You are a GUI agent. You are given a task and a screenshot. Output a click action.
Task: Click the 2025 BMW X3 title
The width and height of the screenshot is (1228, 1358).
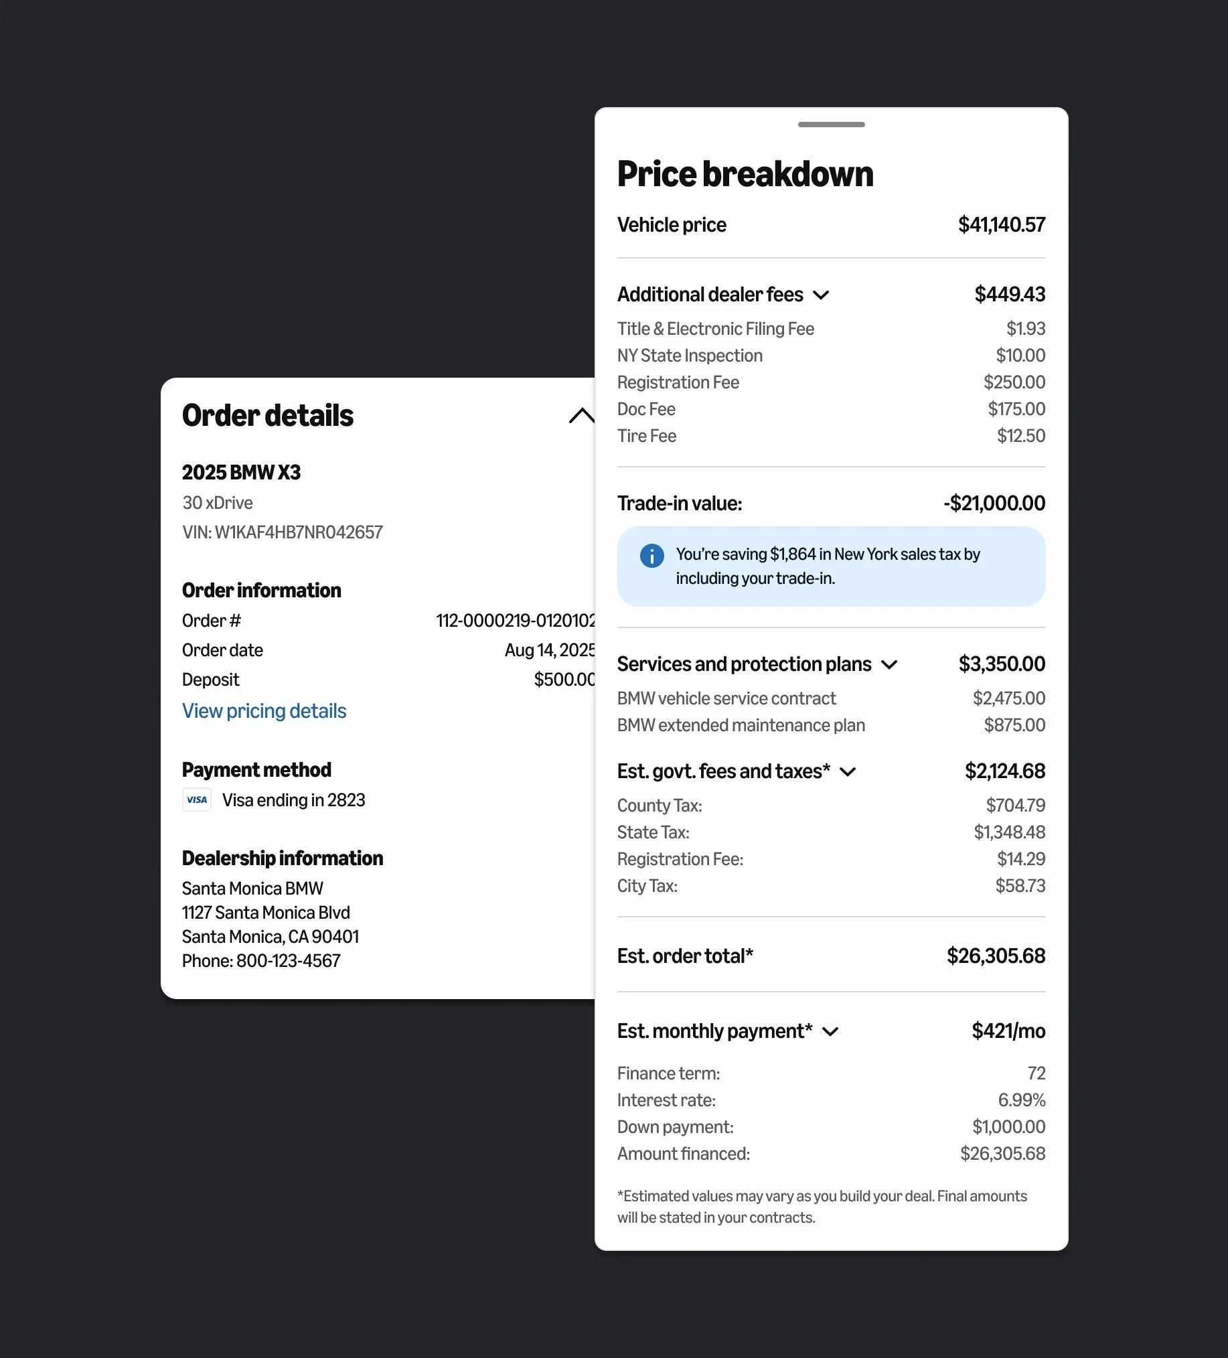241,472
